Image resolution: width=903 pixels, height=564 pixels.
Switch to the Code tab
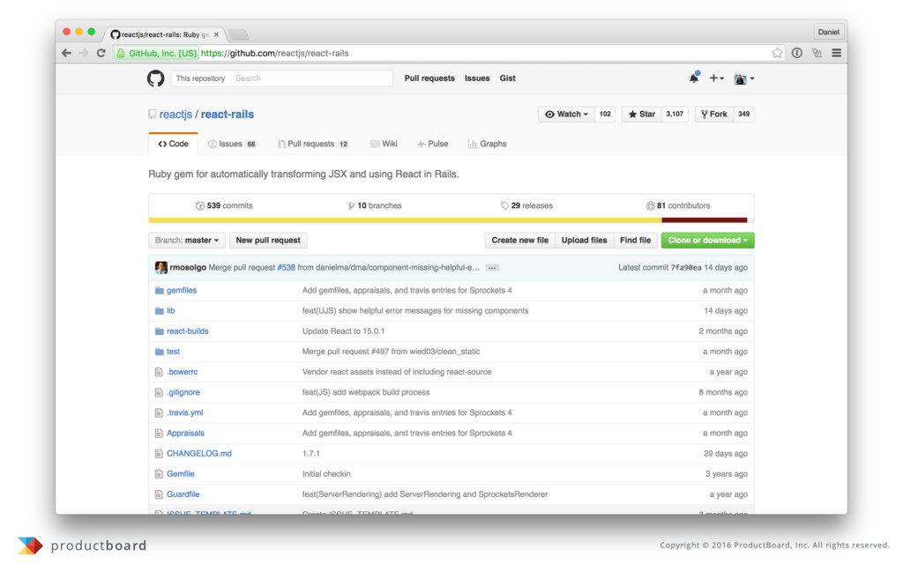173,144
